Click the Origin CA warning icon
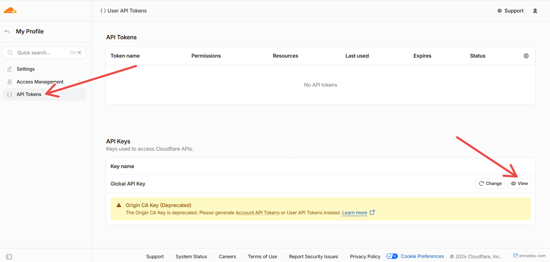 119,205
